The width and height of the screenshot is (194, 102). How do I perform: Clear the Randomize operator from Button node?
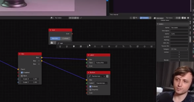click(104, 76)
